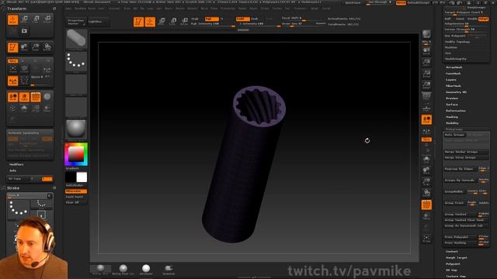Open the empty alpha slot below stroke thumbnail
The width and height of the screenshot is (497, 279).
[x=76, y=84]
